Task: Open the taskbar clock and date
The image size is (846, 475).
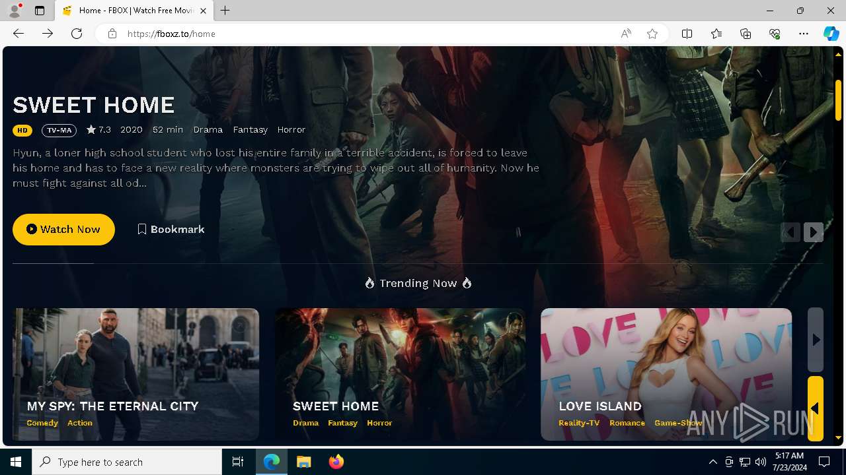Action: coord(789,462)
